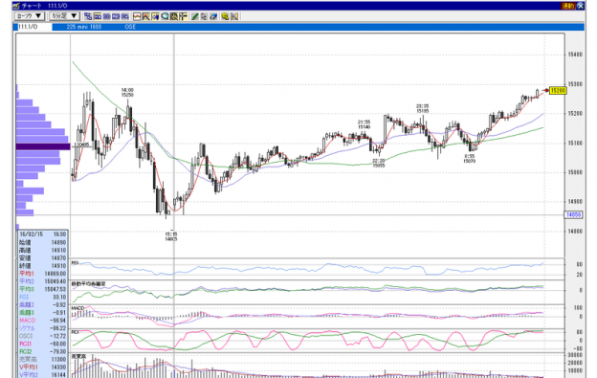Select the eraser tool icon
Viewport: 597px width, 378px height.
(x=213, y=16)
